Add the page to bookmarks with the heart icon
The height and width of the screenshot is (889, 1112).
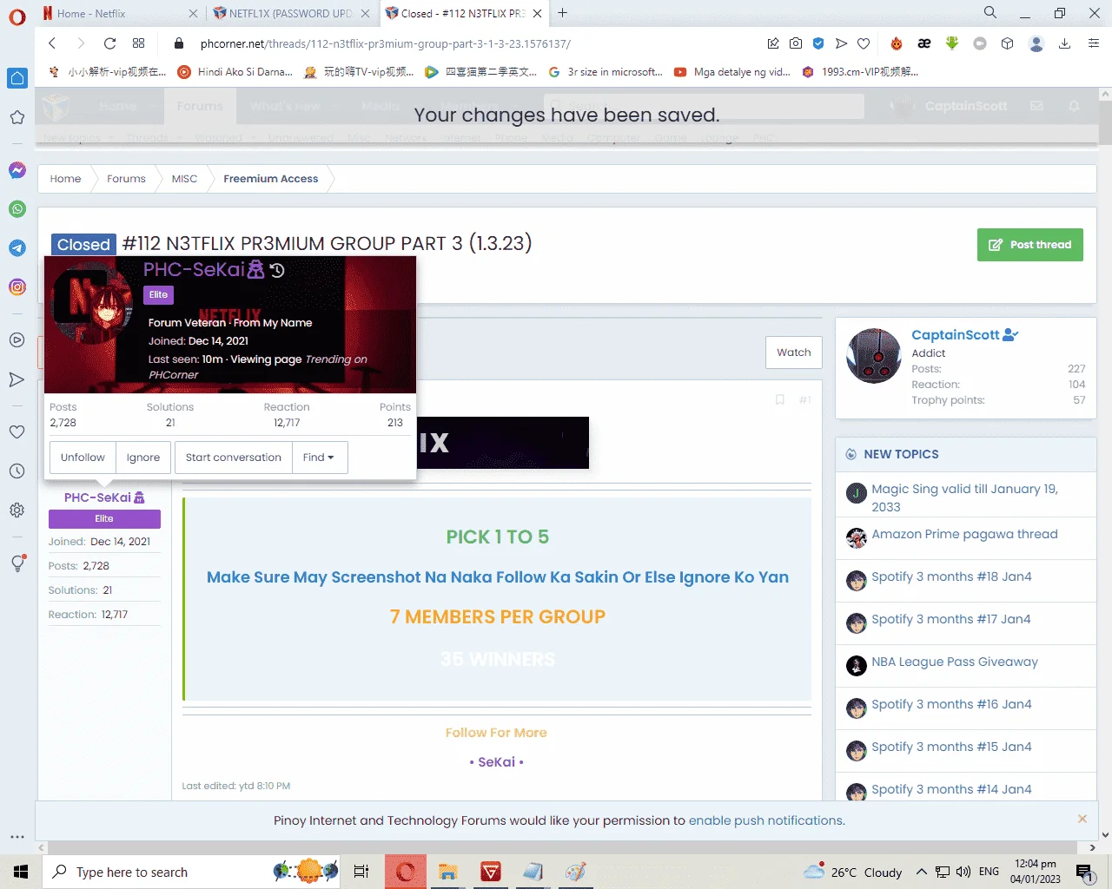tap(864, 43)
